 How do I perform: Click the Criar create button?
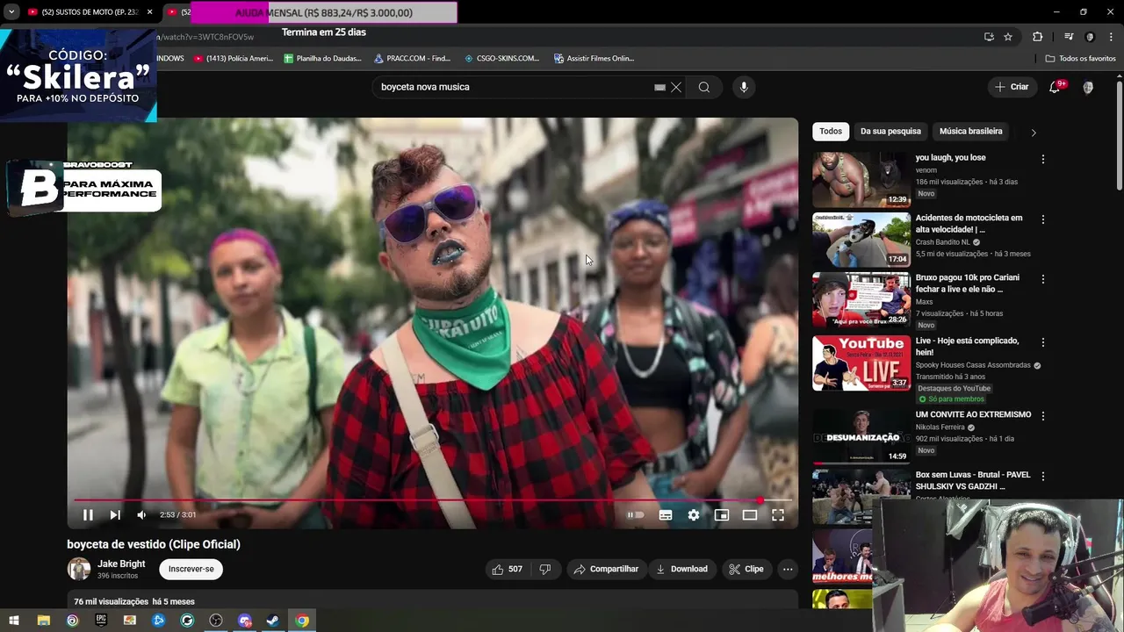tap(1012, 87)
